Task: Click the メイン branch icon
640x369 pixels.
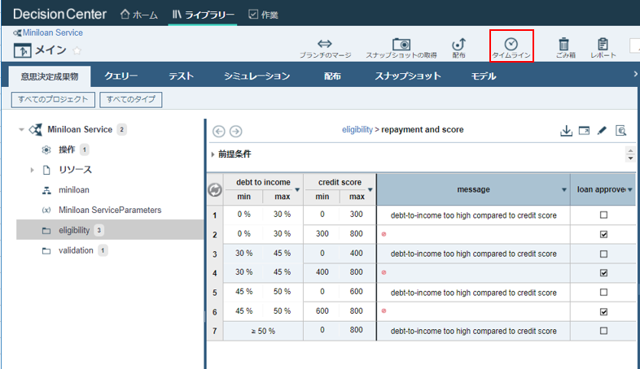Action: click(22, 50)
